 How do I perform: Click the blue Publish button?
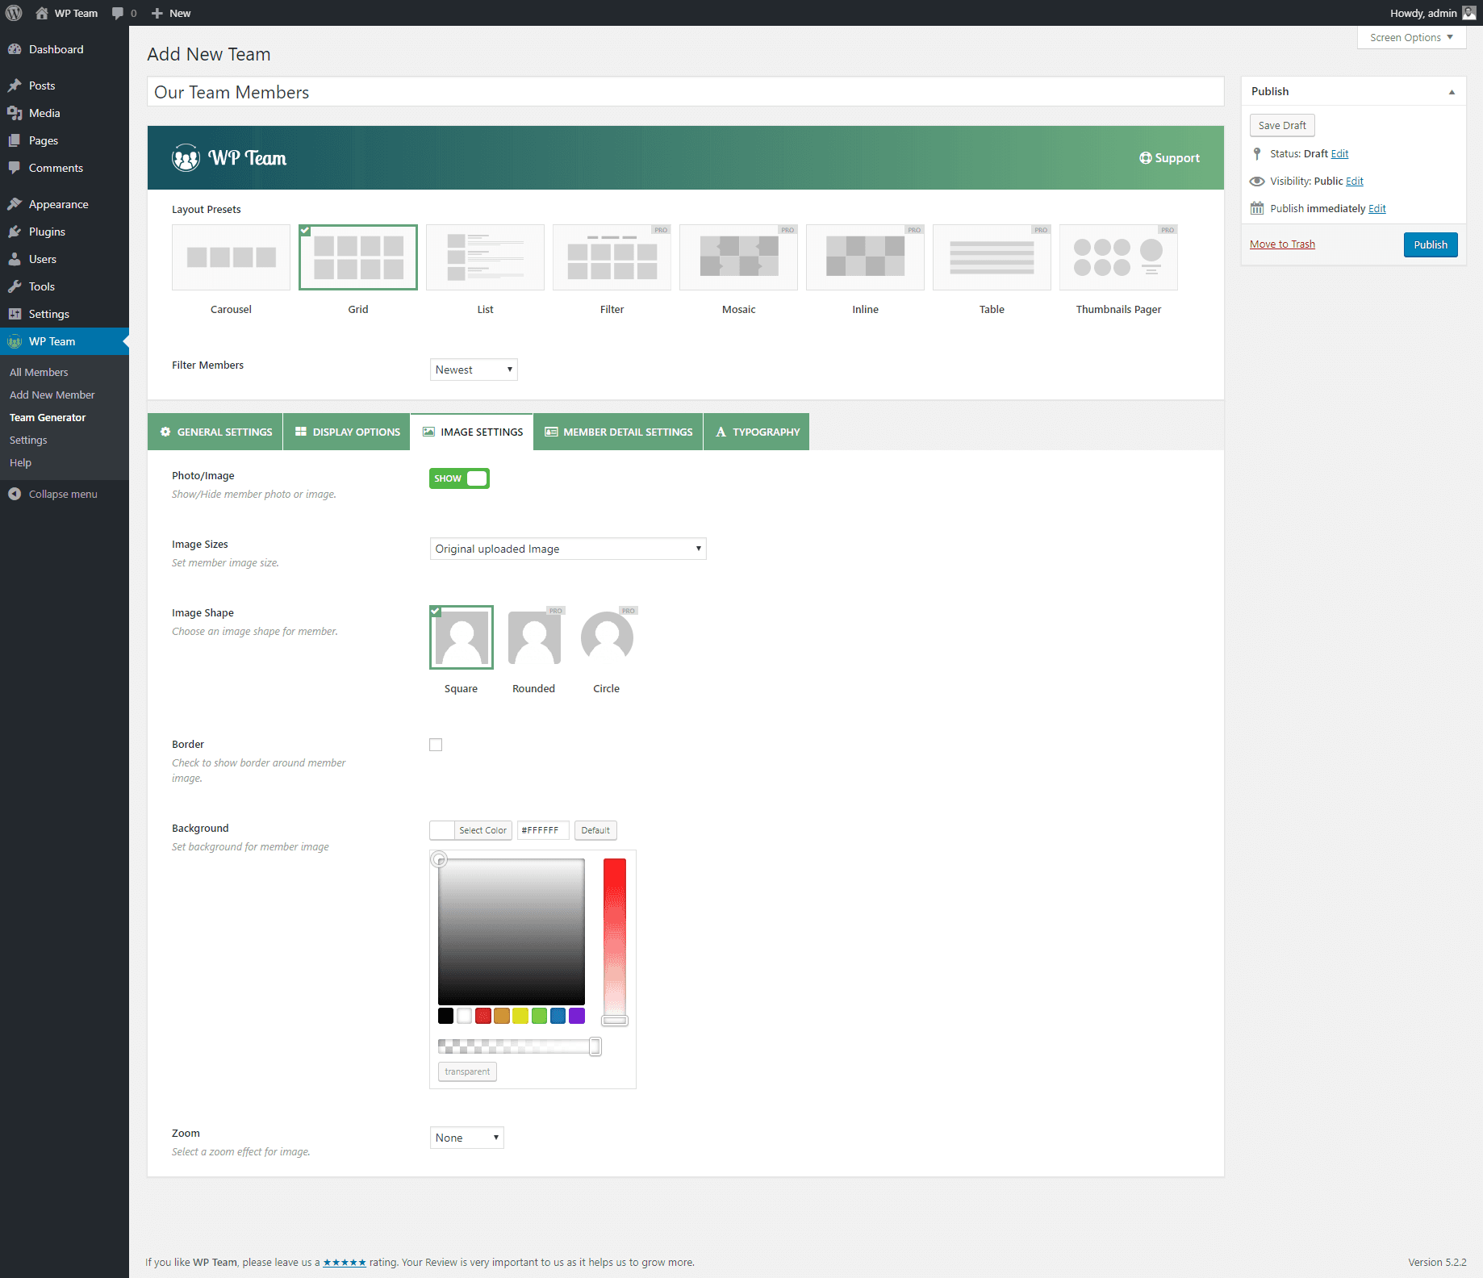(1430, 244)
